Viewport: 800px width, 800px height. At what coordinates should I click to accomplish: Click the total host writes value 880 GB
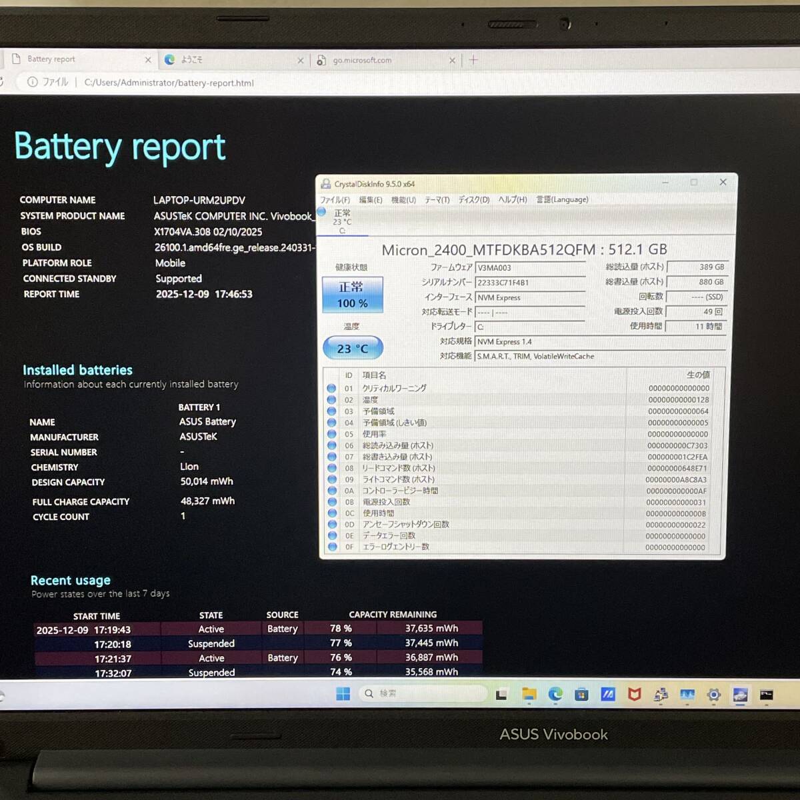pos(697,282)
